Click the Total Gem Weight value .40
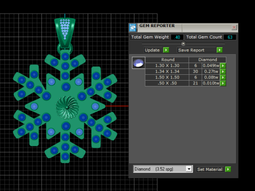The height and width of the screenshot is (191, 255). point(177,37)
